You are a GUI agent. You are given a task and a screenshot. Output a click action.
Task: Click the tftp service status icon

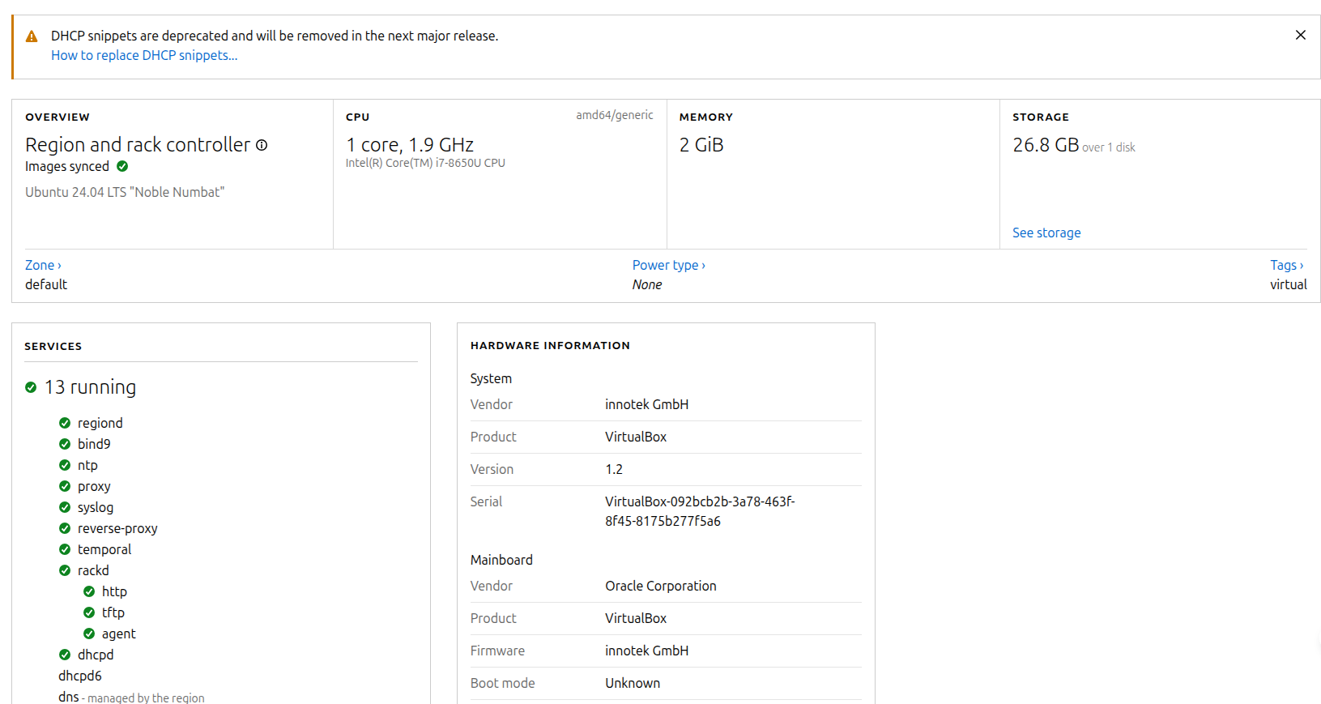point(89,612)
